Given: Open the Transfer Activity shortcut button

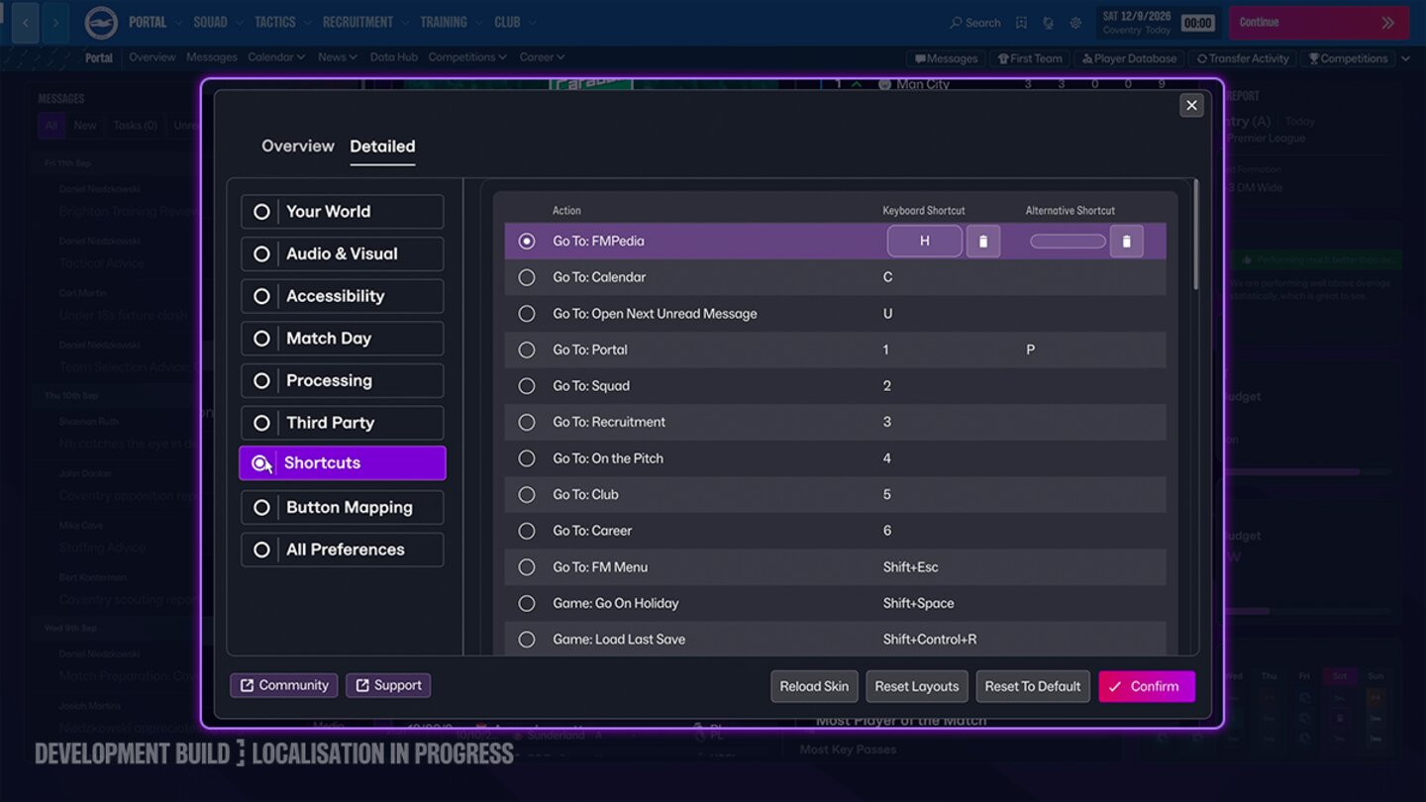Looking at the screenshot, I should [1243, 58].
